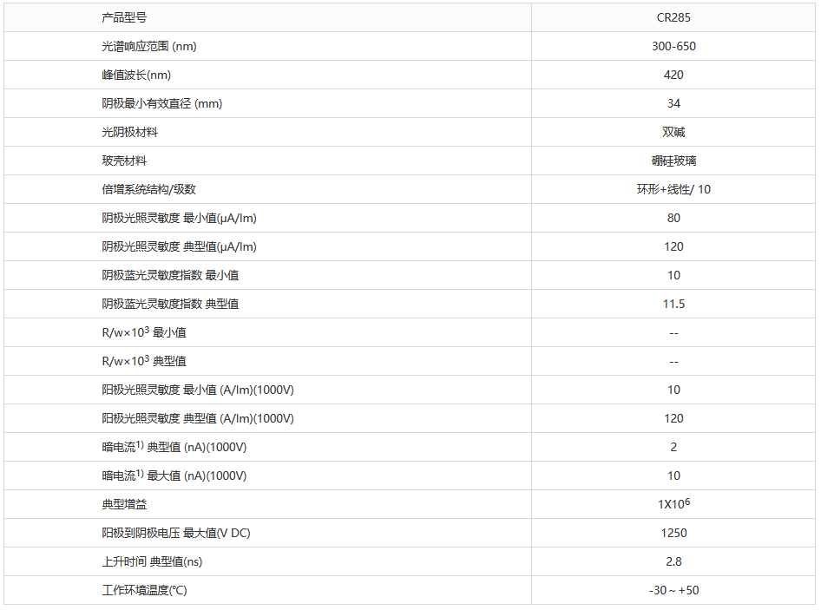Select '120' in 阴极光照灵敏度 典型值 row

click(x=673, y=246)
